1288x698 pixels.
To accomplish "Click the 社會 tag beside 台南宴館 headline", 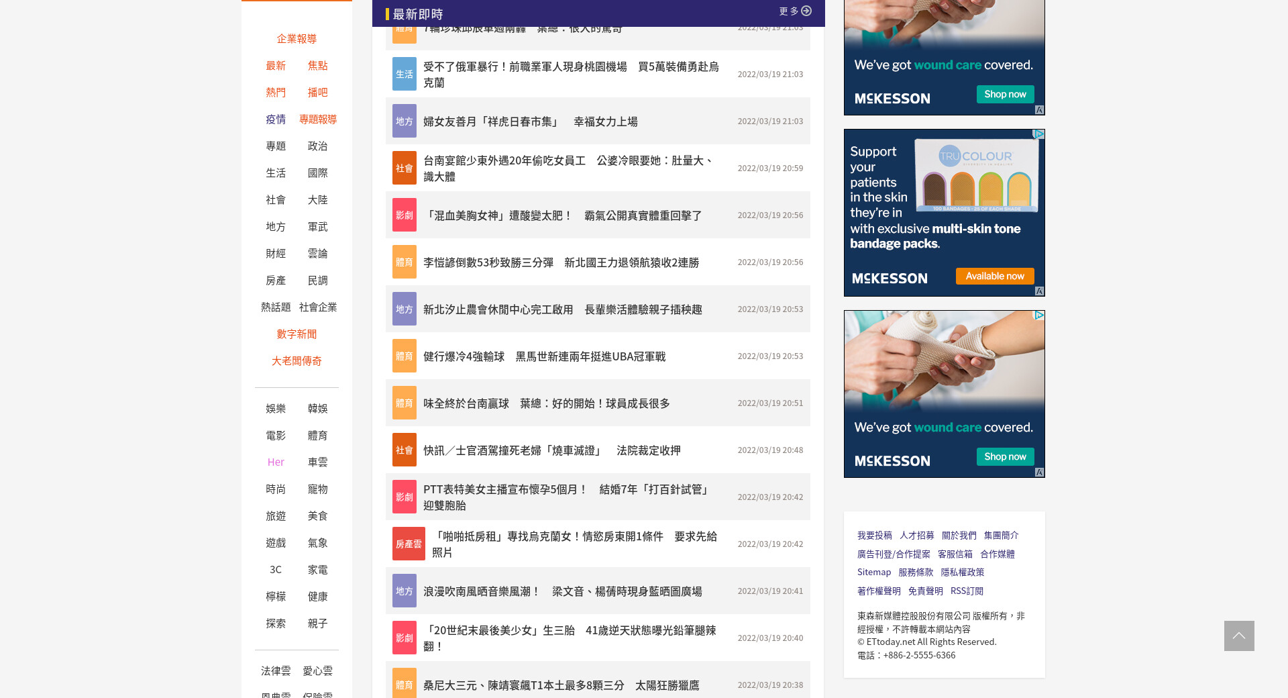I will coord(404,168).
